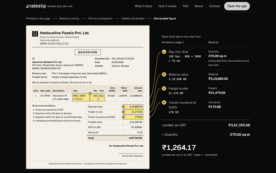This screenshot has height=173, width=276.
Task: Click the Open the app button
Action: (x=237, y=6)
